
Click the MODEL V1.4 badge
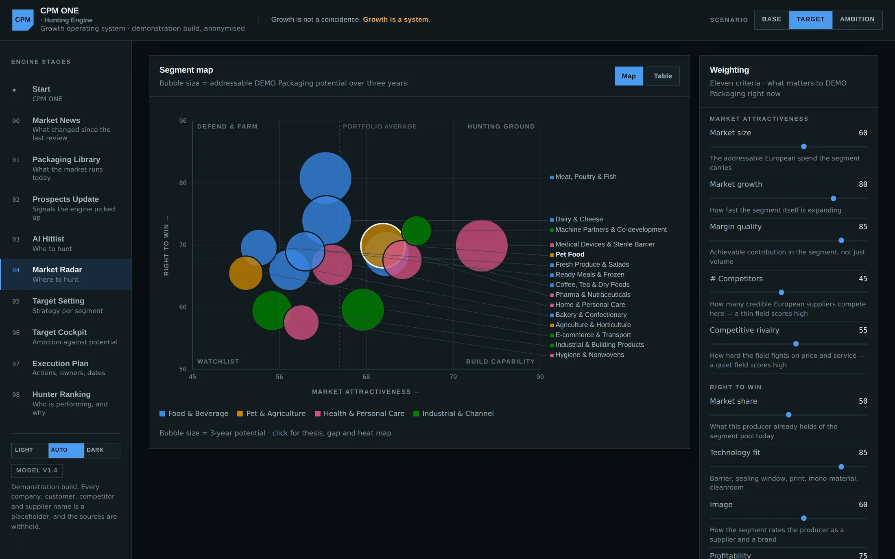point(37,470)
